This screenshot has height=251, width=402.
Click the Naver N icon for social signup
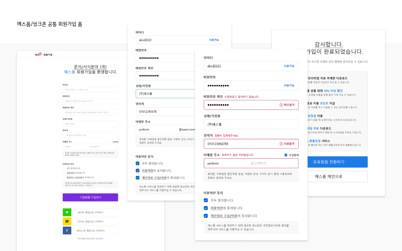pyautogui.click(x=67, y=212)
